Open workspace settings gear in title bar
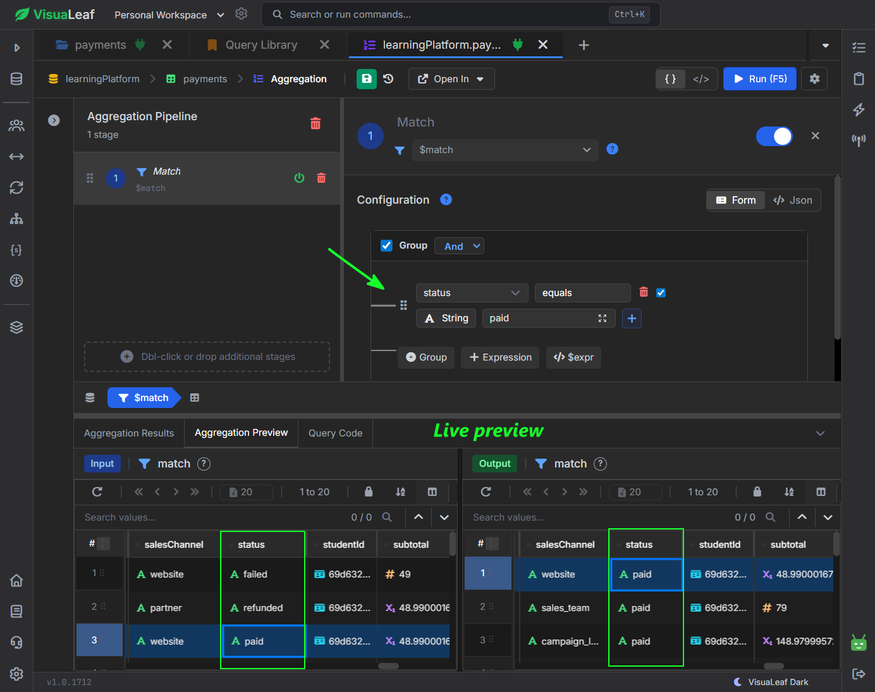 click(241, 14)
